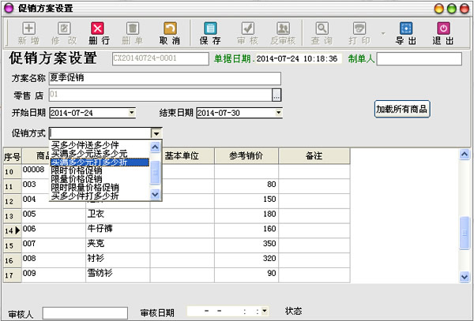This screenshot has height=321, width=474.
Task: Open the 零售店 browse ellipsis button
Action: pyautogui.click(x=276, y=95)
